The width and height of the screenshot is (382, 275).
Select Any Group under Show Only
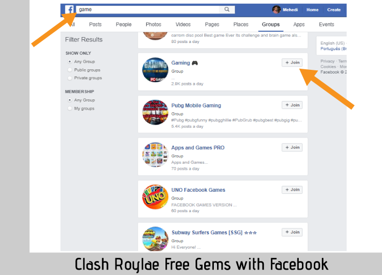(70, 62)
